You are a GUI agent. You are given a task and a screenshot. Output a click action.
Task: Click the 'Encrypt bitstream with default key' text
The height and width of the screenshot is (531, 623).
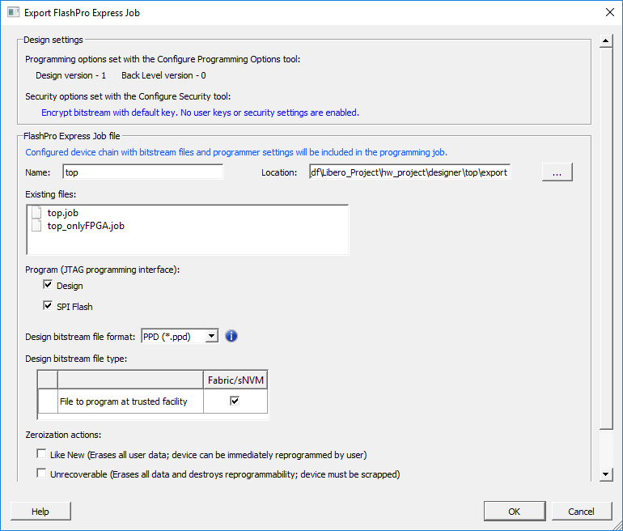point(201,113)
